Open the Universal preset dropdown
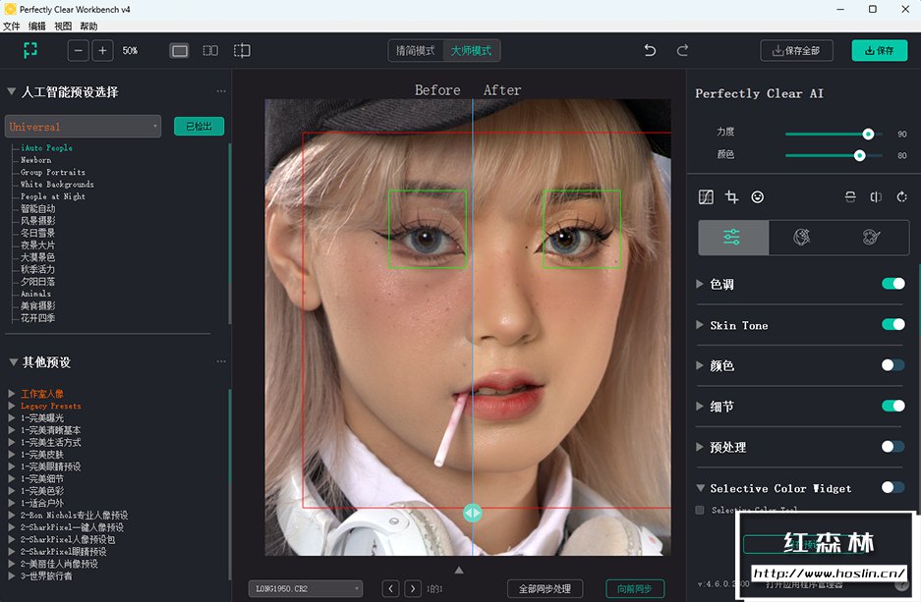Viewport: 921px width, 602px height. click(x=83, y=126)
